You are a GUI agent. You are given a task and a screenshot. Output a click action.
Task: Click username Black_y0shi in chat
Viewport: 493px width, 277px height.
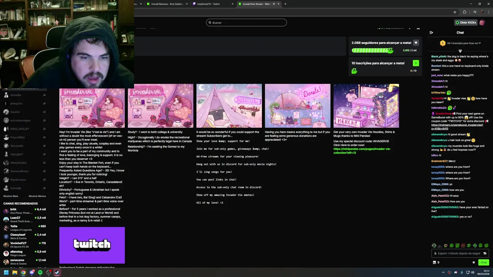pos(439,57)
